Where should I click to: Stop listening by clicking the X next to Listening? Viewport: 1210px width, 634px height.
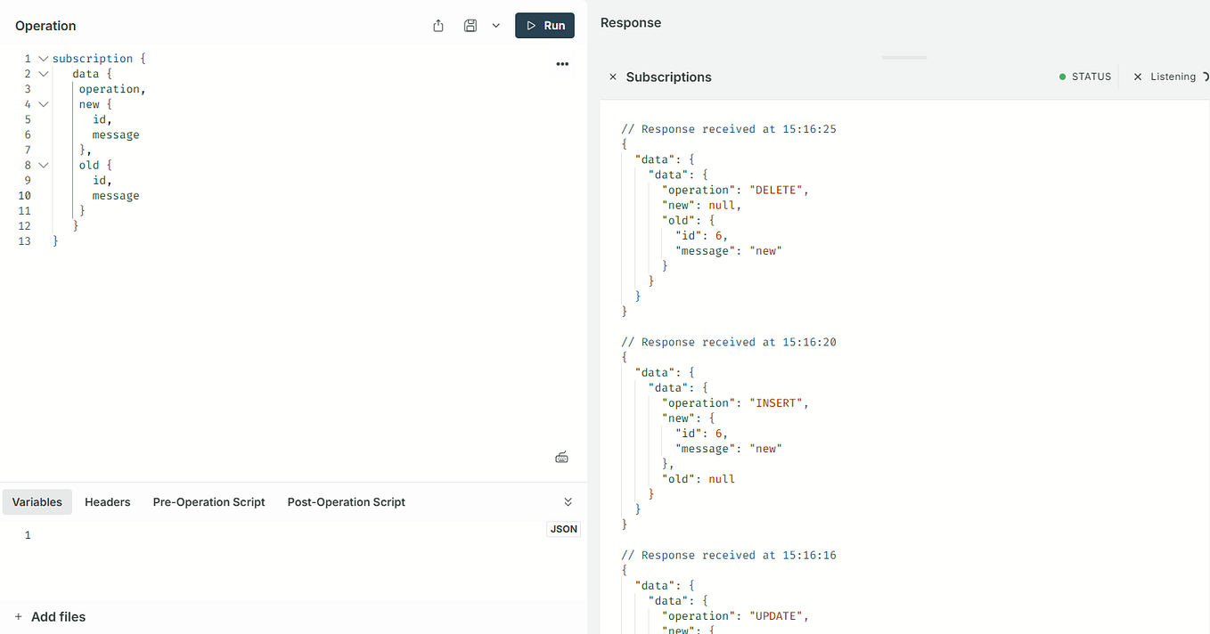coord(1138,76)
